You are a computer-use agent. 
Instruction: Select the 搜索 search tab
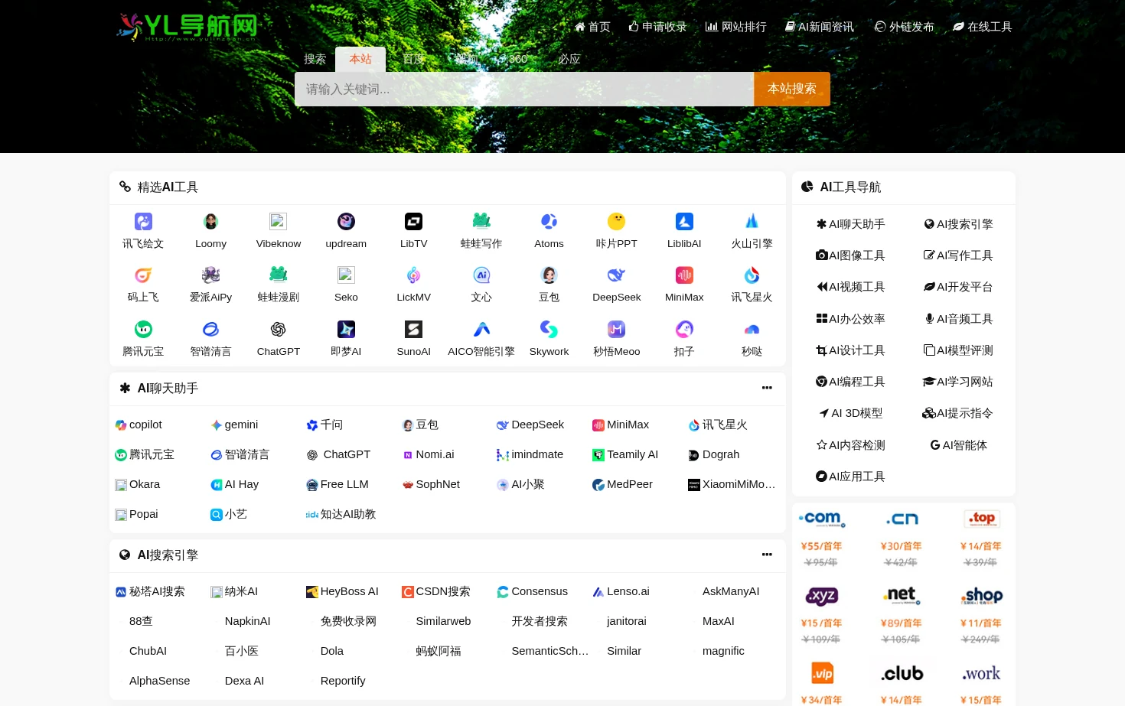pyautogui.click(x=315, y=59)
